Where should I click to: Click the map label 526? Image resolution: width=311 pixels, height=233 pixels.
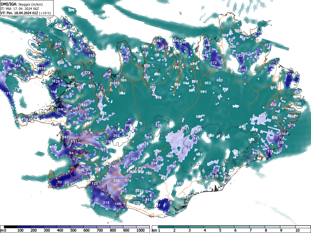click(x=116, y=180)
